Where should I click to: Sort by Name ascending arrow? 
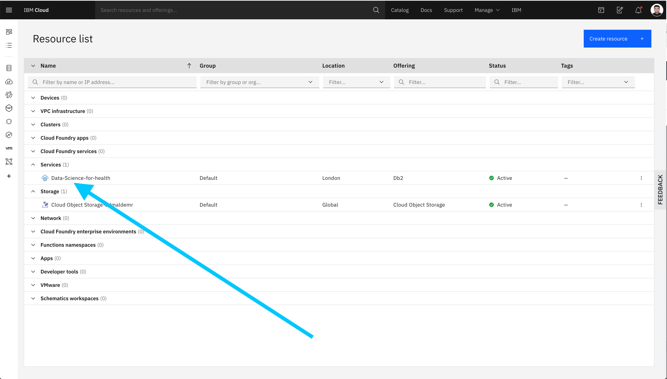pyautogui.click(x=189, y=66)
